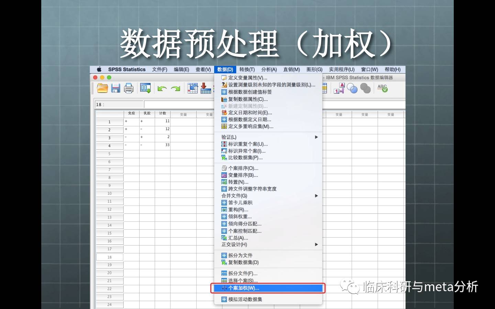Expand the 合并文件(G) submenu
The width and height of the screenshot is (495, 309).
pyautogui.click(x=268, y=196)
